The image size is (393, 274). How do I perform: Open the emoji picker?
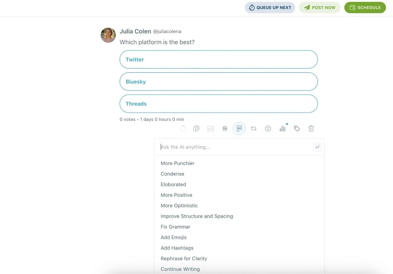[x=268, y=128]
